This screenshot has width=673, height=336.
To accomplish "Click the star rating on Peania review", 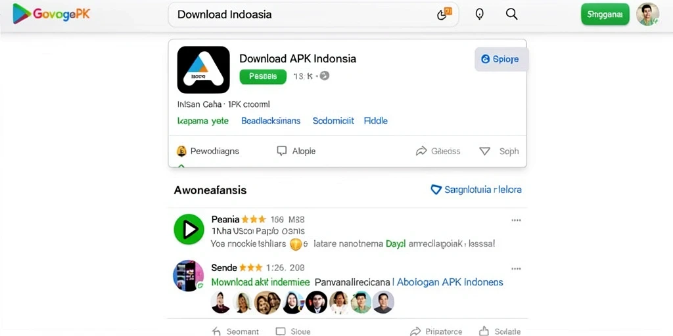I will 254,219.
